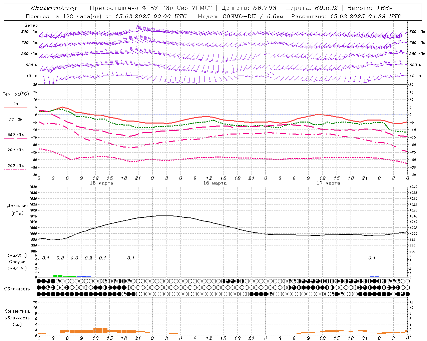Screen dimensions: 427x341
Task: Click the red 2м temperature legend line
Action: pos(15,108)
